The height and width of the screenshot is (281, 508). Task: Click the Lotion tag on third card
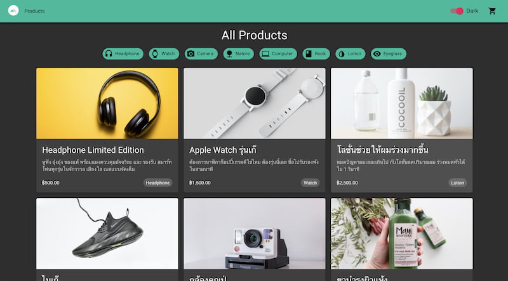click(x=457, y=183)
